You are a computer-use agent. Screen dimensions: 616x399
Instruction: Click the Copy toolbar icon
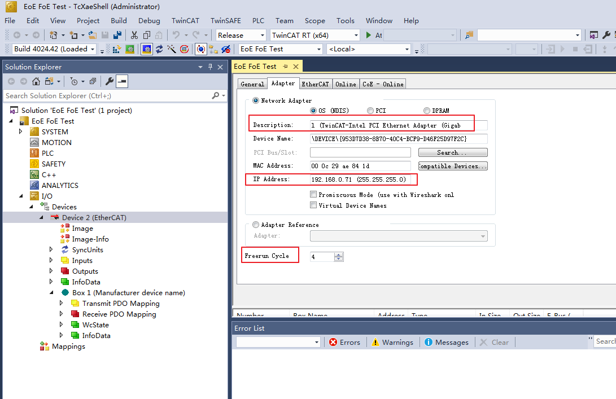147,35
